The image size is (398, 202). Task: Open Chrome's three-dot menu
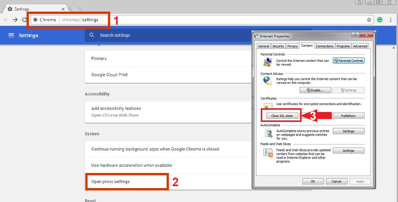391,20
